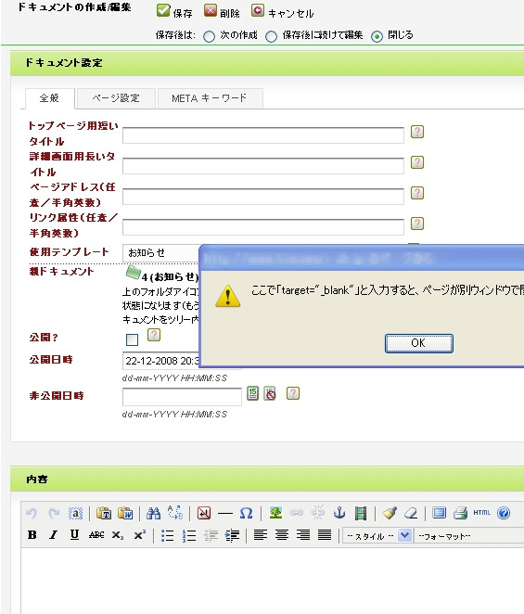Apply underline formatting

74,535
